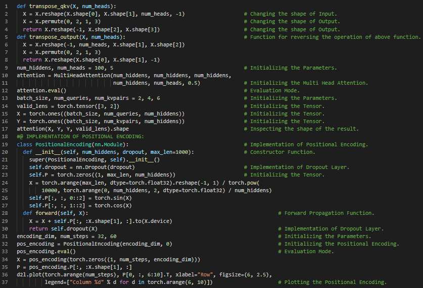The width and height of the screenshot is (423, 288).
Task: Click the 10000 numeric literal
Action: click(x=51, y=190)
